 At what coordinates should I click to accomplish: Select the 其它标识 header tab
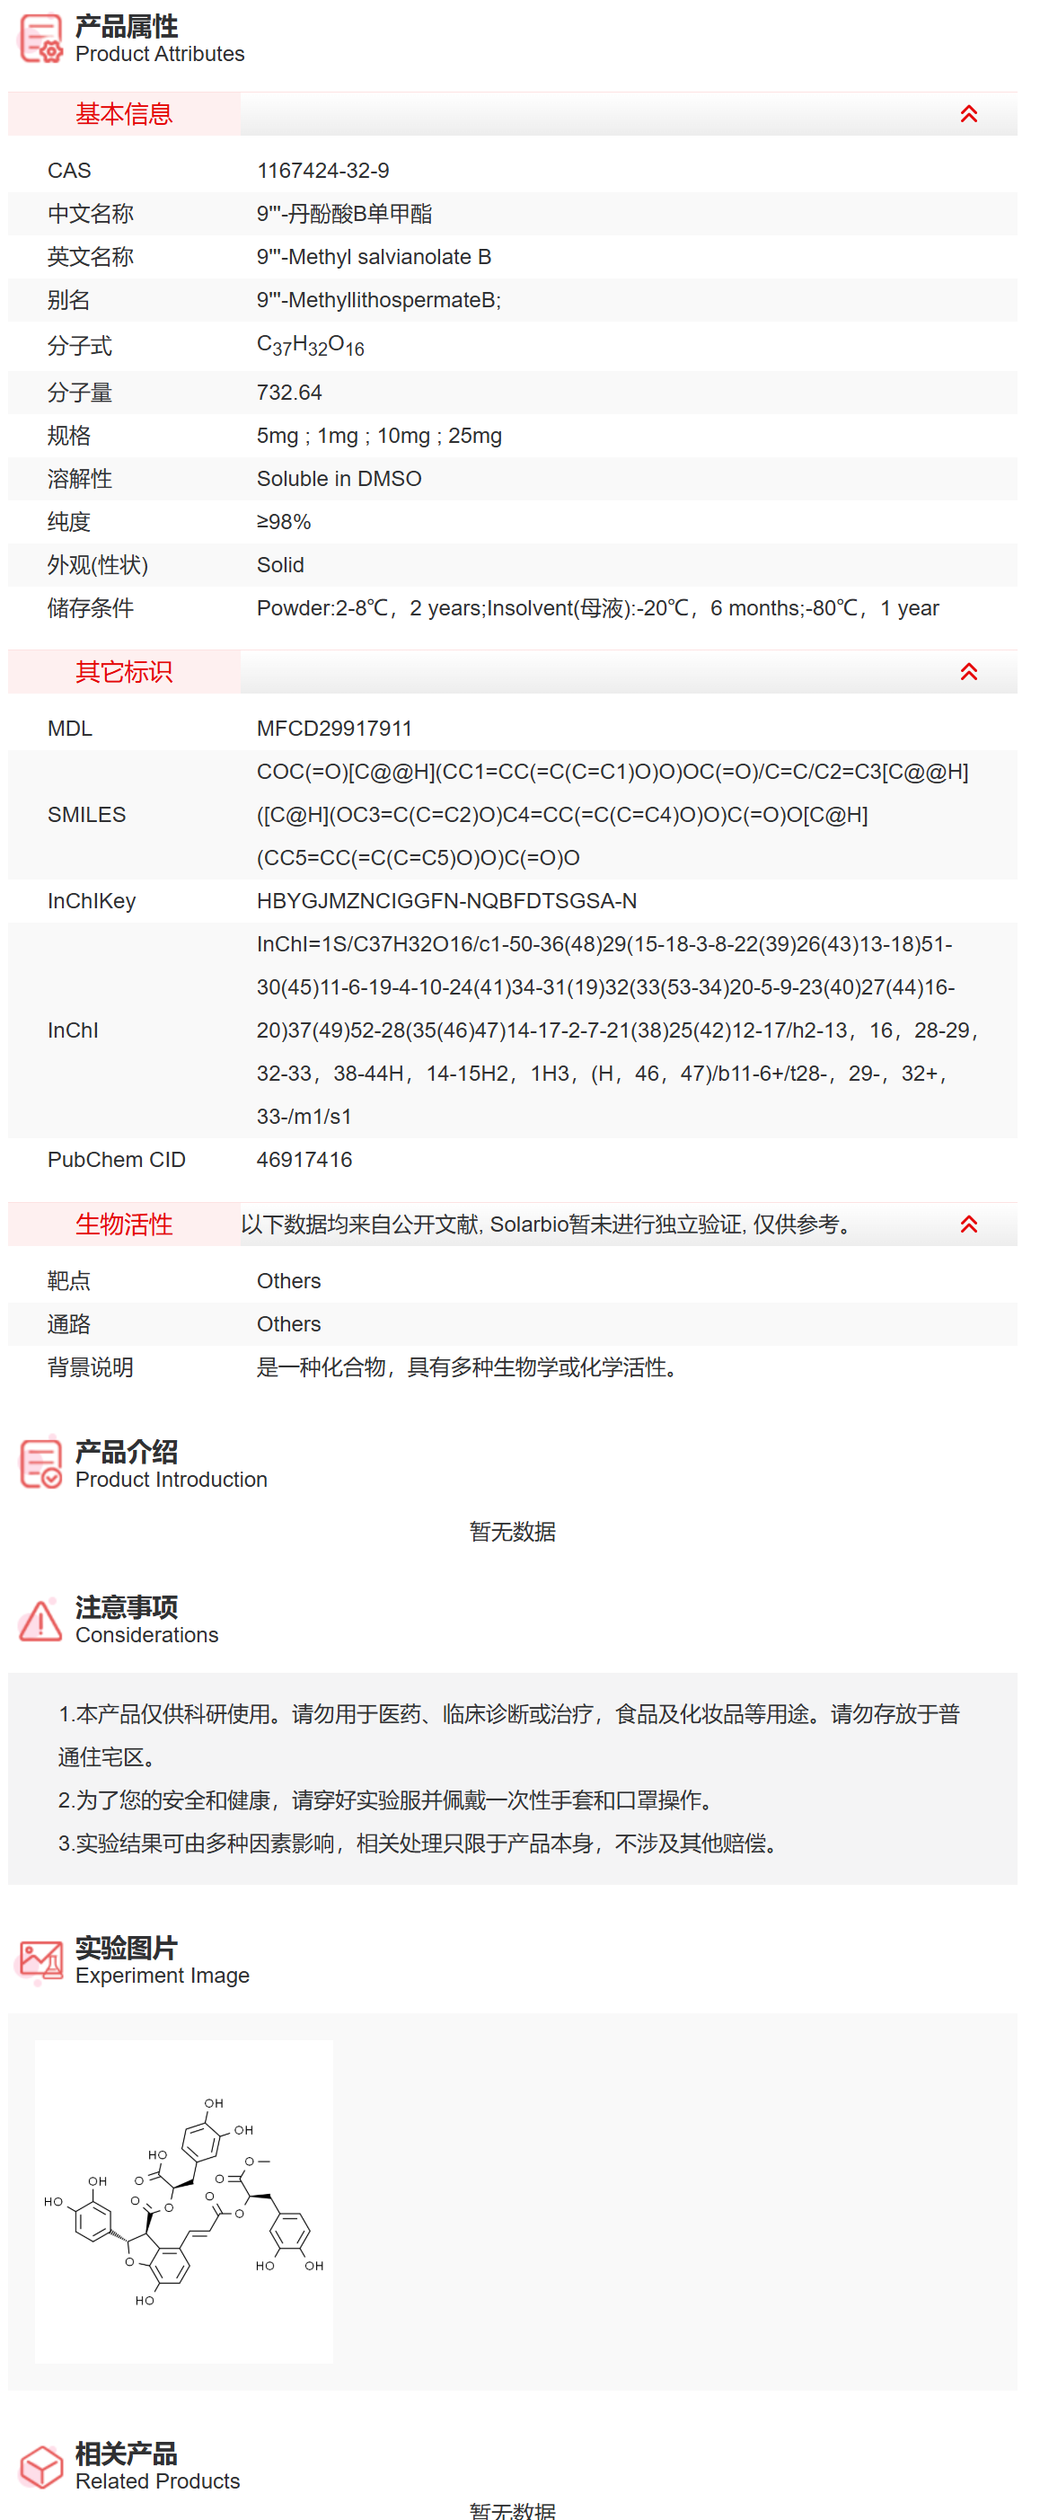coord(124,671)
